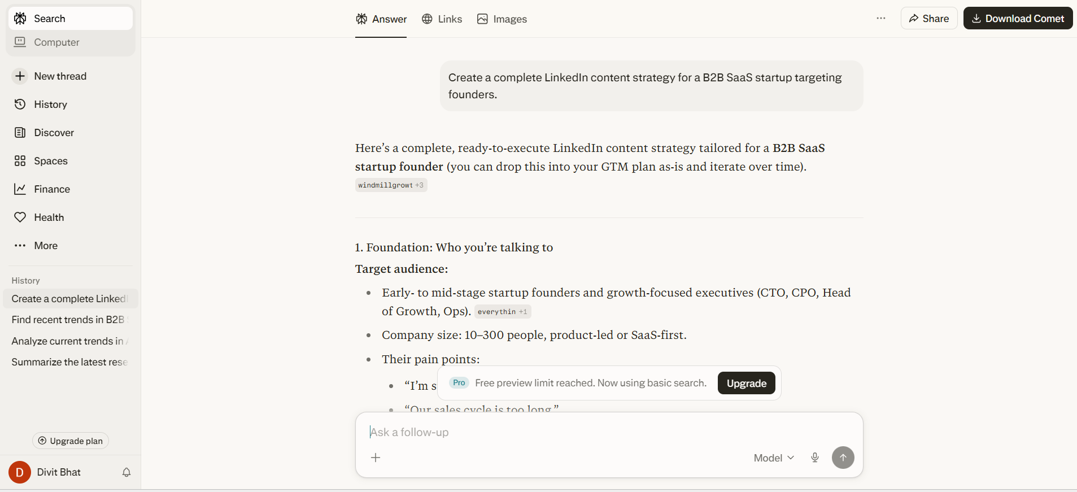The width and height of the screenshot is (1077, 492).
Task: Switch to the Links tab
Action: click(x=442, y=19)
